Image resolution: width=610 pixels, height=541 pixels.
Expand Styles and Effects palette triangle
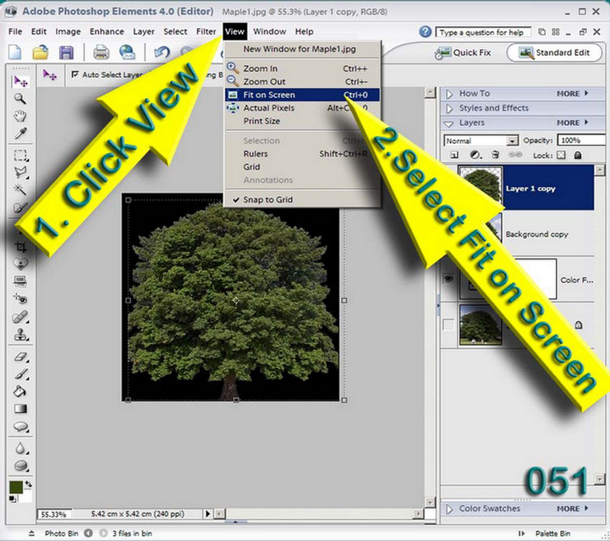(449, 108)
